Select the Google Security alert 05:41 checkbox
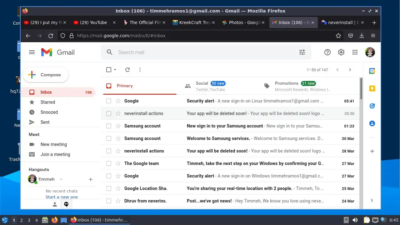The width and height of the screenshot is (400, 225). (109, 101)
